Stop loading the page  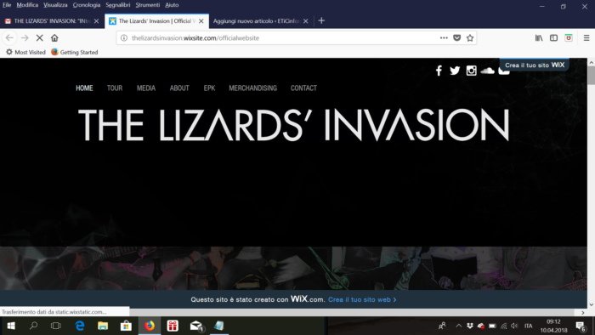39,38
